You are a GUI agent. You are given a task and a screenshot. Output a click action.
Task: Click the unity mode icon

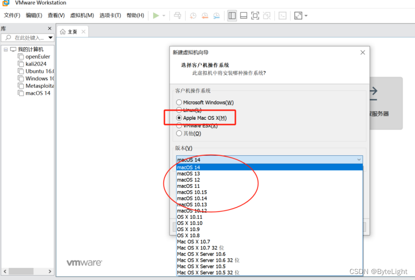pos(266,15)
